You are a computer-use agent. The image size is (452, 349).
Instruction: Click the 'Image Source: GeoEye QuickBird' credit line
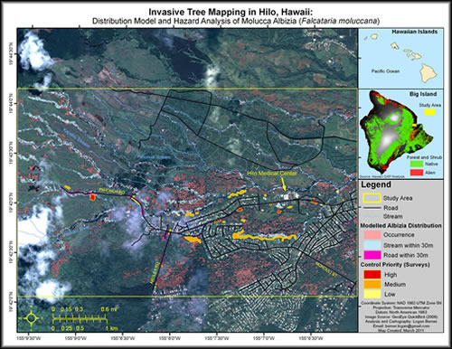[x=401, y=317]
